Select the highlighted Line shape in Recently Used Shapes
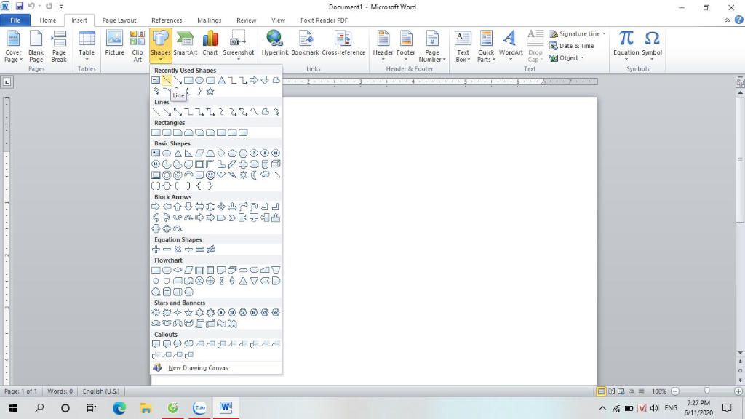This screenshot has height=419, width=745. click(x=167, y=80)
